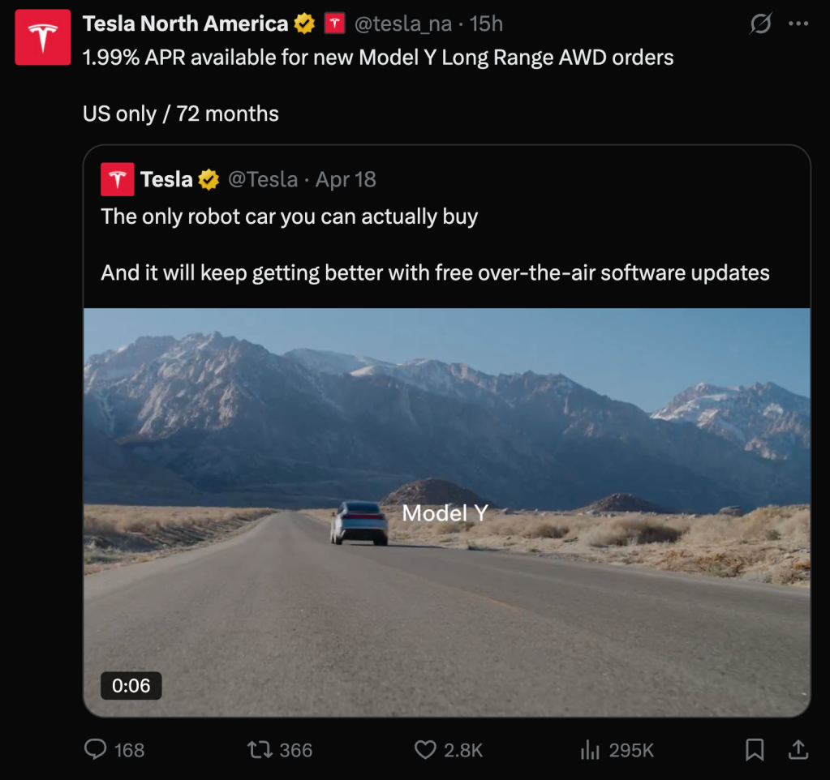This screenshot has height=780, width=830.
Task: Click the 0:06 video duration badge
Action: point(131,686)
